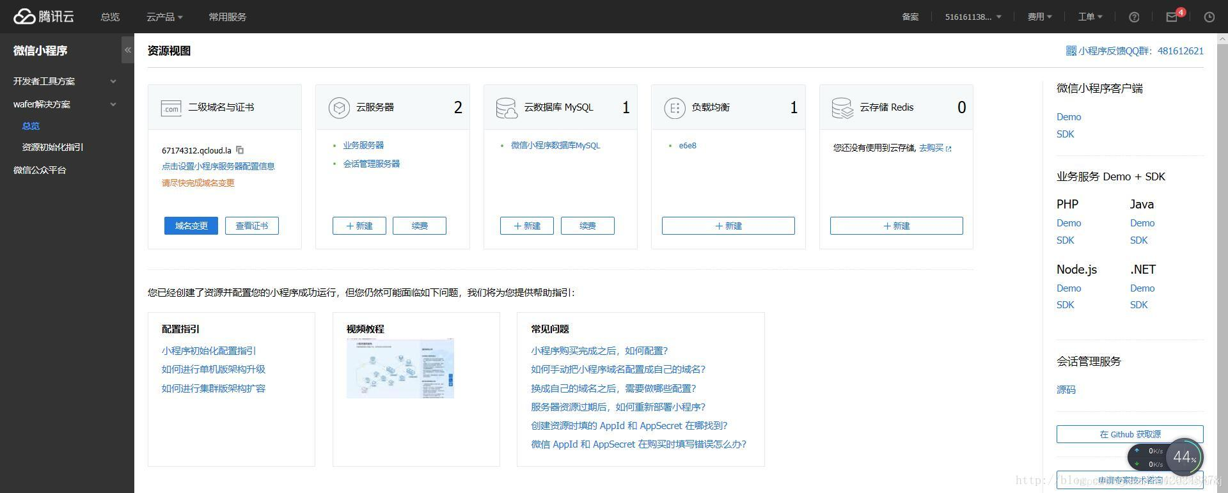Open 备案 in the top bar
Image resolution: width=1228 pixels, height=493 pixels.
coord(910,17)
